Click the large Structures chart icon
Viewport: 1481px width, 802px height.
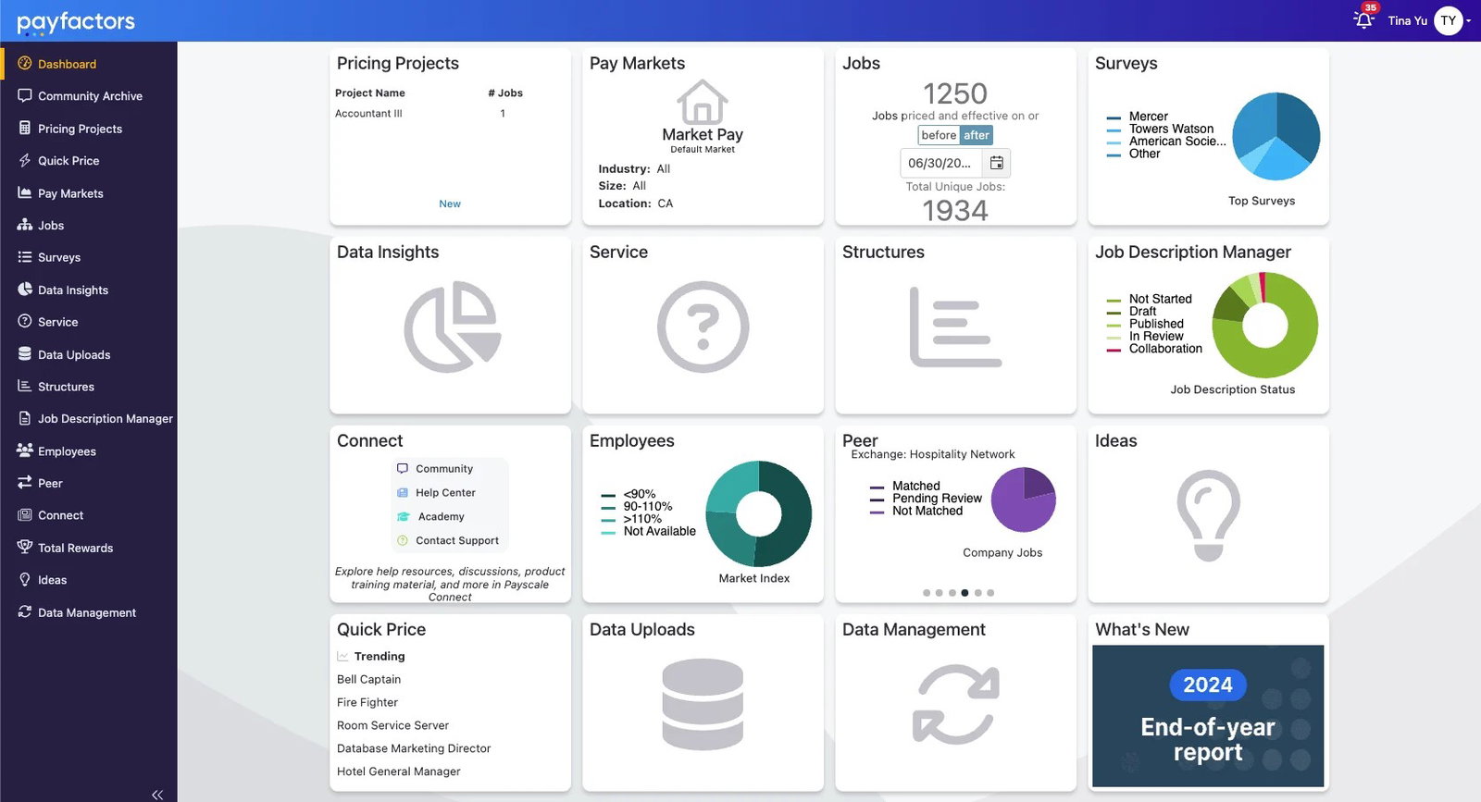(x=955, y=327)
